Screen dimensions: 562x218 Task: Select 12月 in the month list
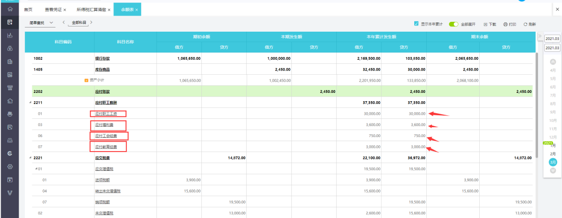coord(553,137)
